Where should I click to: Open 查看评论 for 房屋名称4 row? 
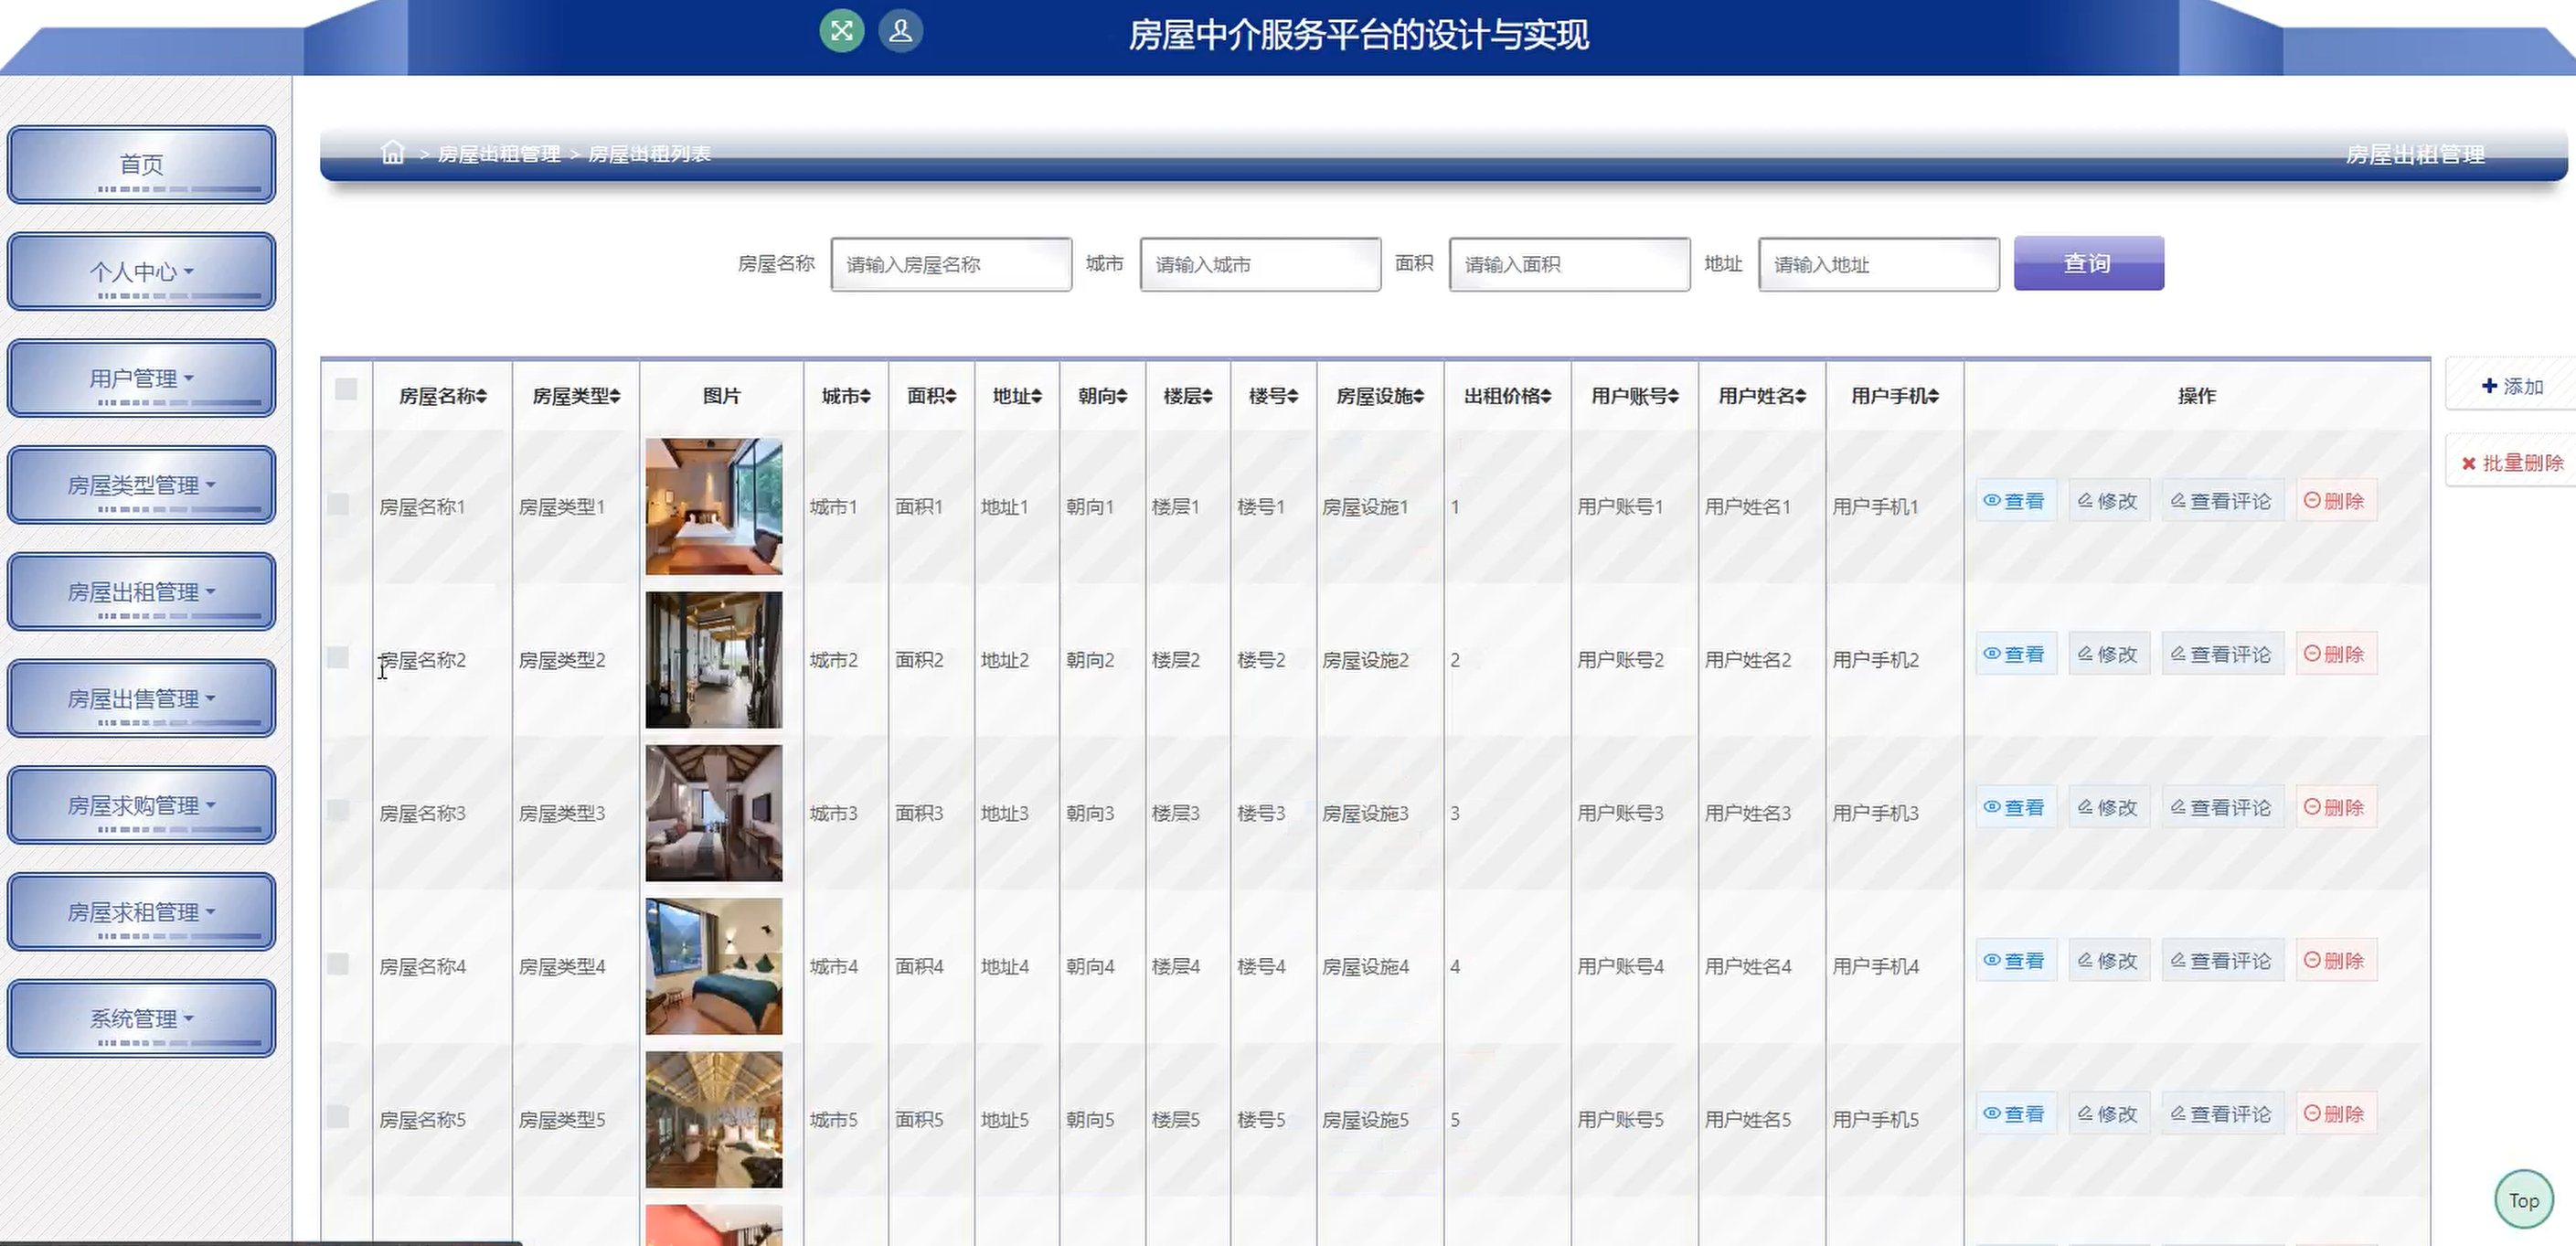coord(2222,960)
